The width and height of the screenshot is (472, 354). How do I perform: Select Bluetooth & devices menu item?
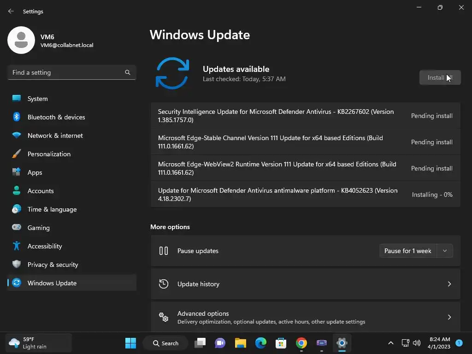(71, 117)
